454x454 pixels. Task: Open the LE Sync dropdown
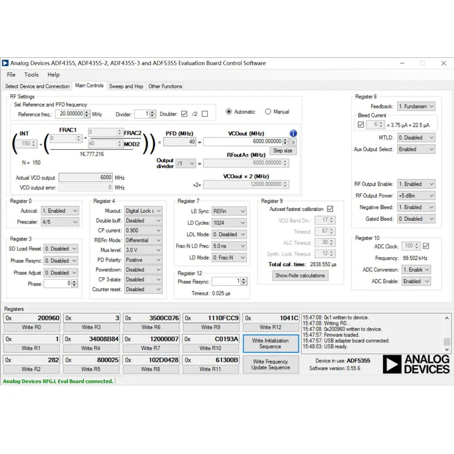[x=229, y=211]
